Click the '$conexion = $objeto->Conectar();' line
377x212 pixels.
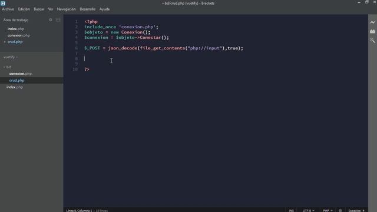[127, 38]
